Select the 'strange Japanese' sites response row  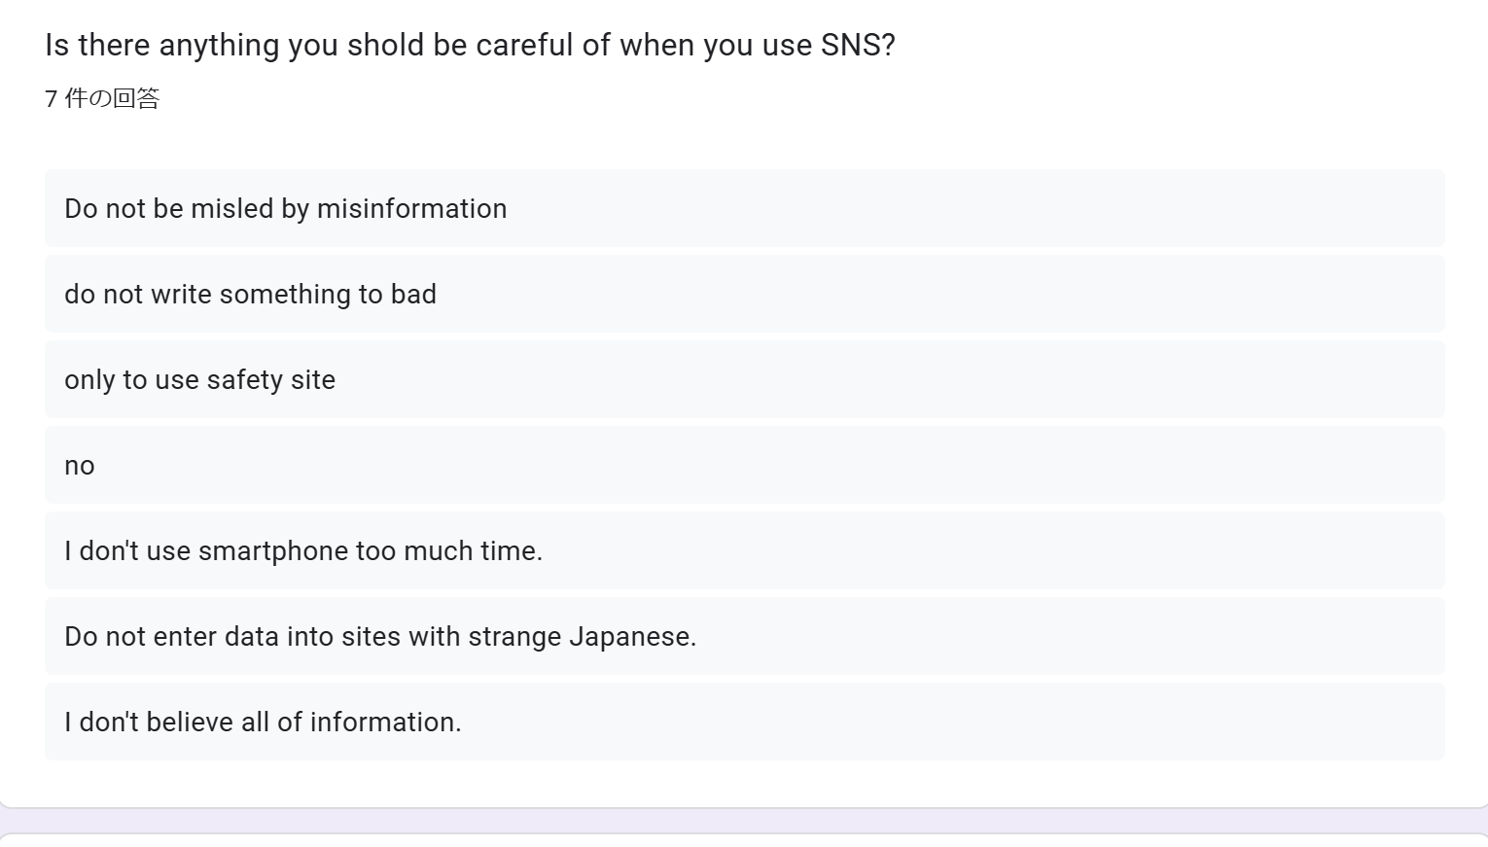744,636
